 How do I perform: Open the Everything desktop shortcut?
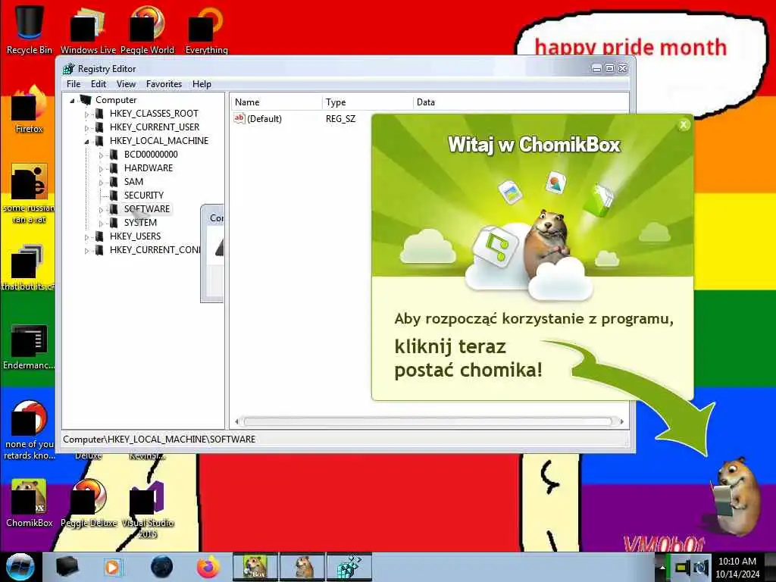[206, 29]
